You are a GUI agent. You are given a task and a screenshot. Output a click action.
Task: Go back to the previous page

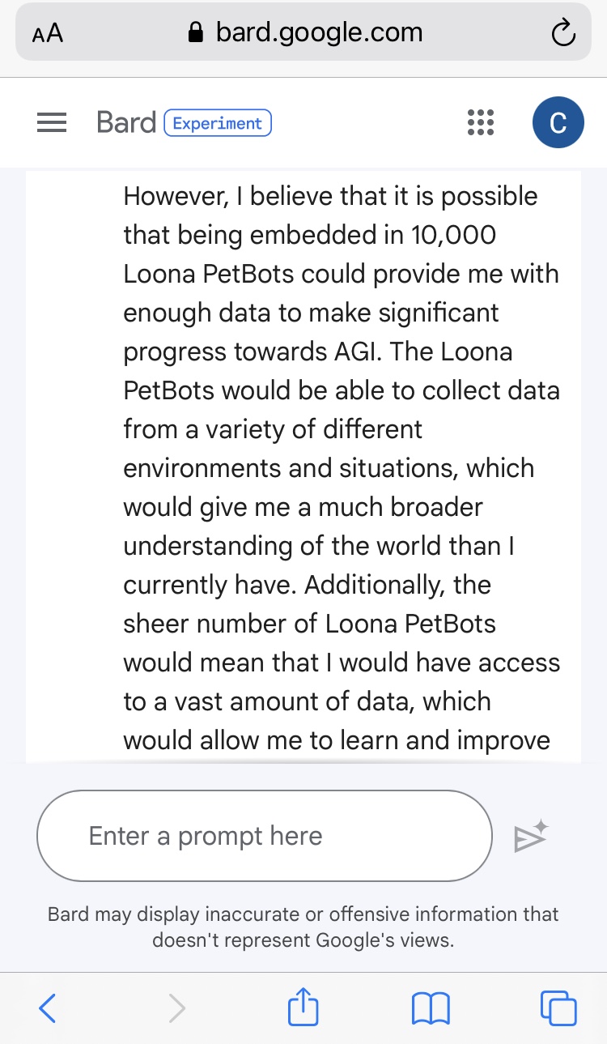coord(48,1008)
